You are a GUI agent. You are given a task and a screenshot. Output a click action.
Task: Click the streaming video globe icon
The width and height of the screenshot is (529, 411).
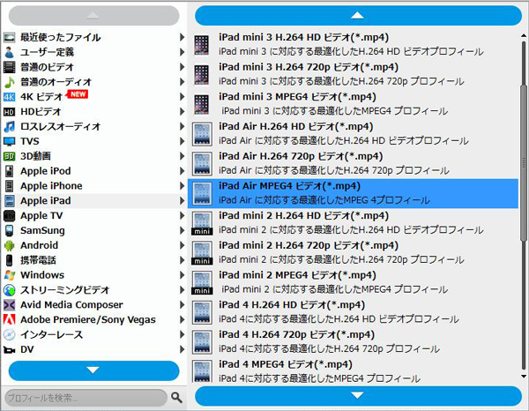click(9, 290)
